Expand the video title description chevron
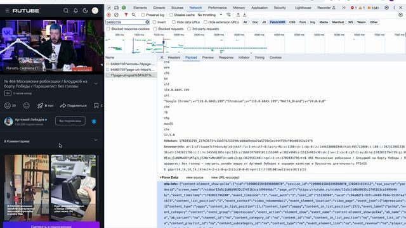 tap(96, 84)
